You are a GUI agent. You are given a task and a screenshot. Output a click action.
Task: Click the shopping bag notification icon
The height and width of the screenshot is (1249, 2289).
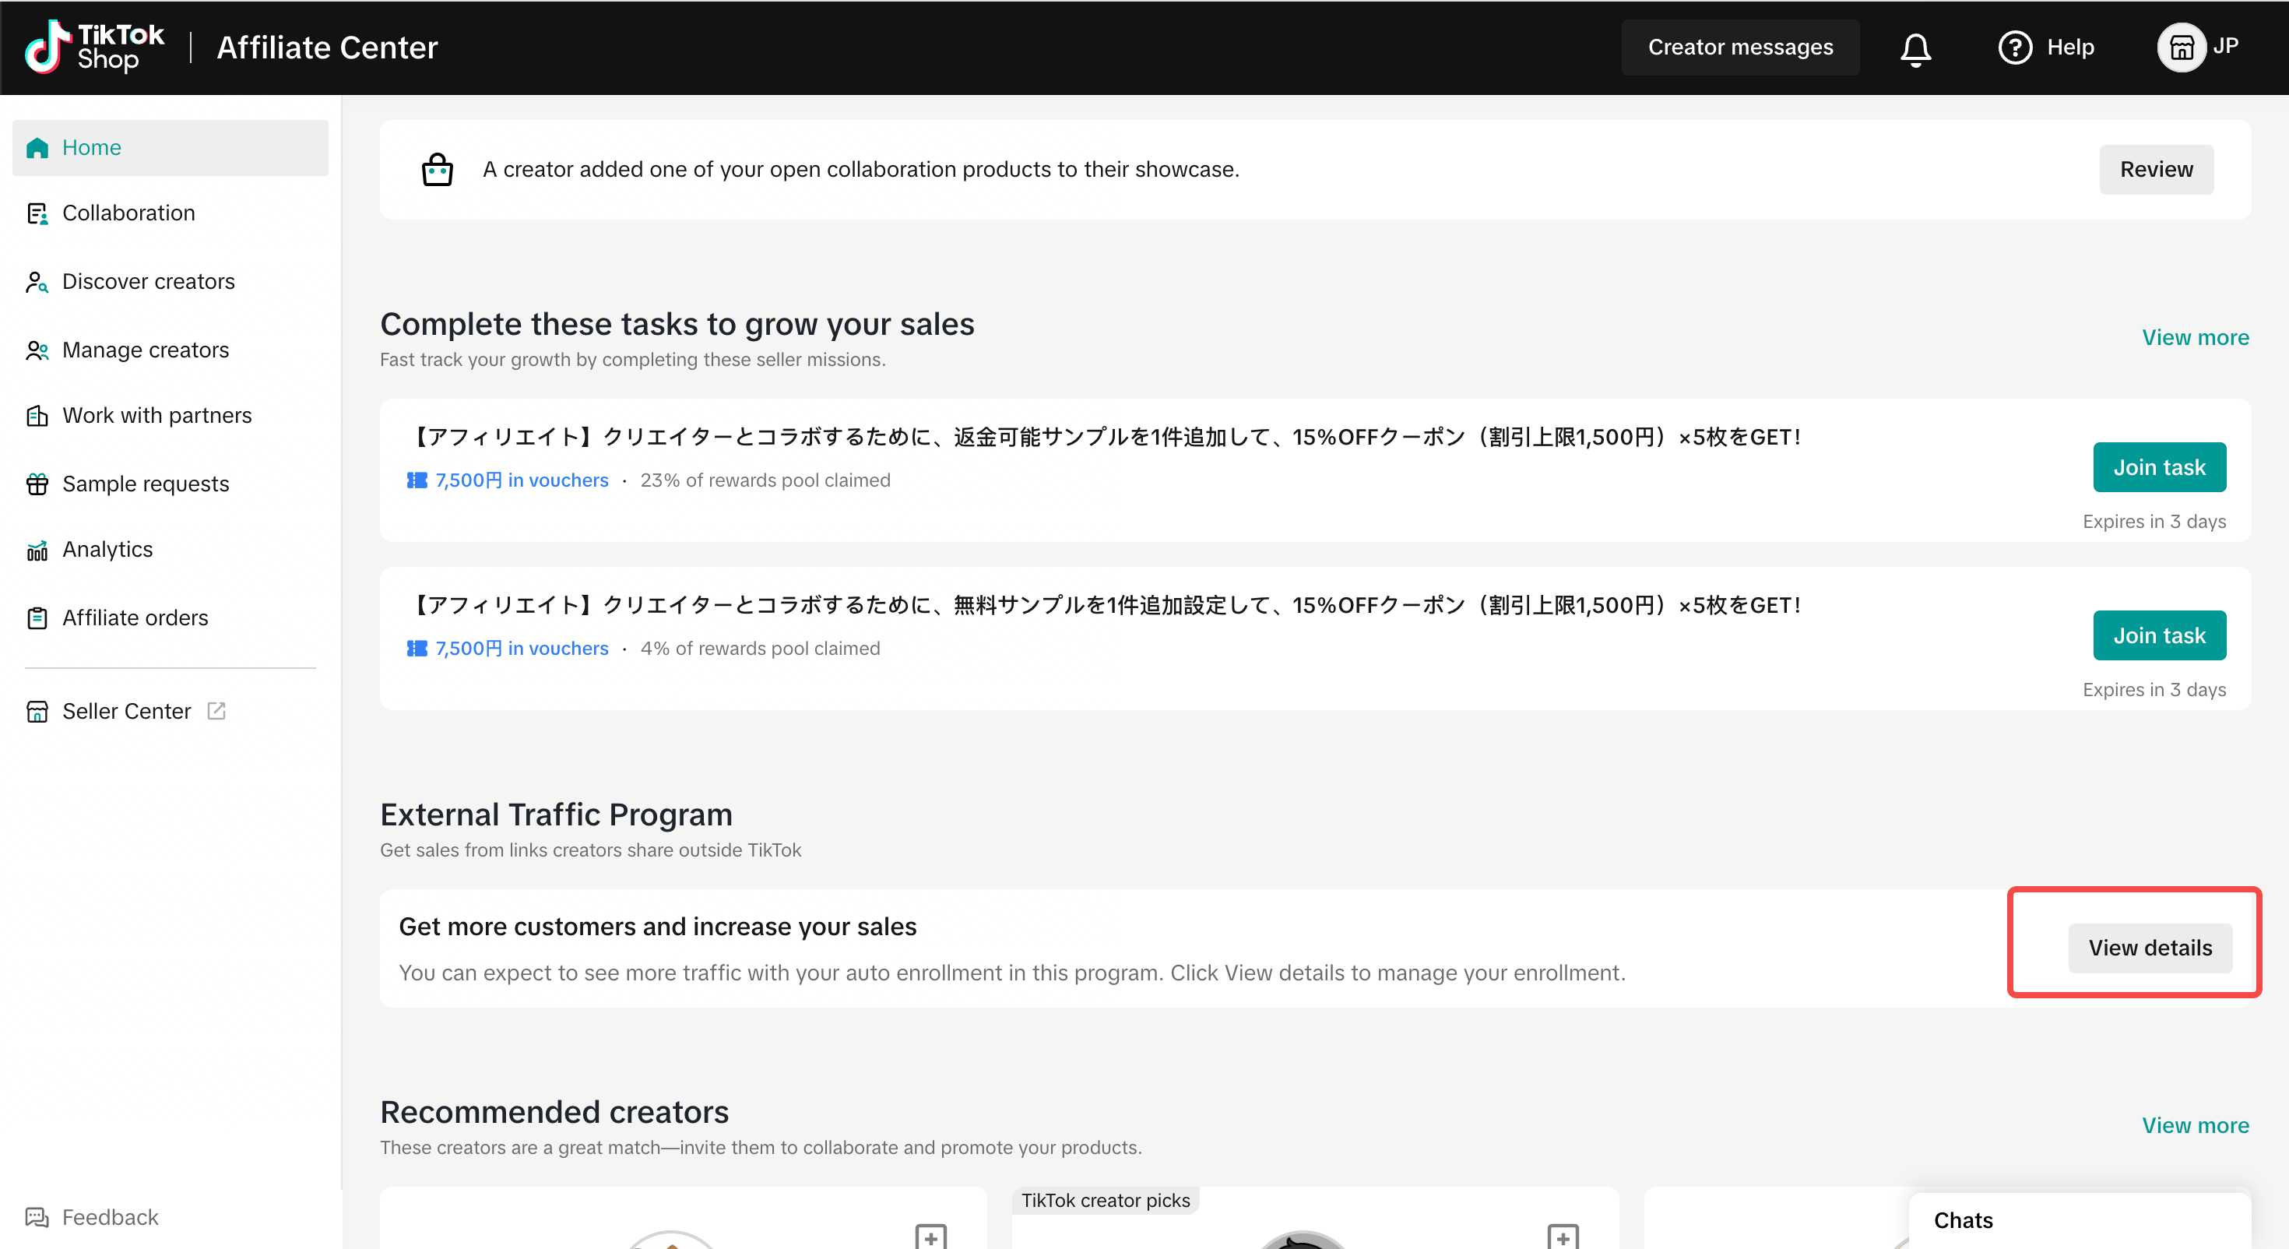[438, 169]
